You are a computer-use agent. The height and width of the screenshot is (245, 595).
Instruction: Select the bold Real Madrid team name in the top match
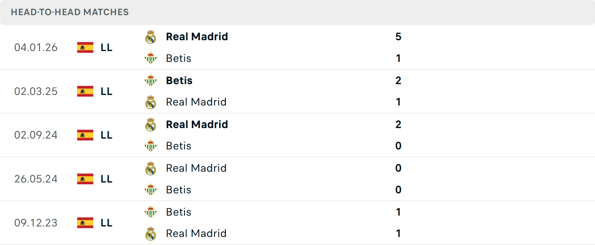(x=197, y=36)
